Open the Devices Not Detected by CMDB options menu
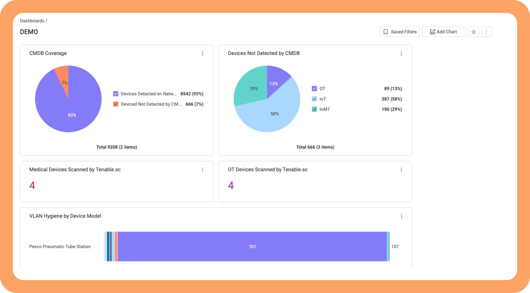530x293 pixels. click(x=401, y=54)
